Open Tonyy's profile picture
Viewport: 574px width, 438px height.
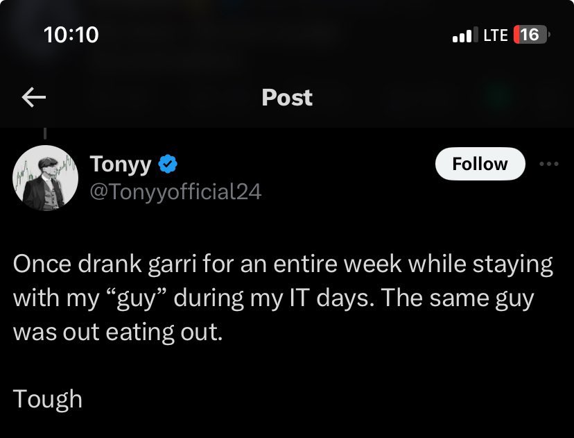tap(45, 178)
